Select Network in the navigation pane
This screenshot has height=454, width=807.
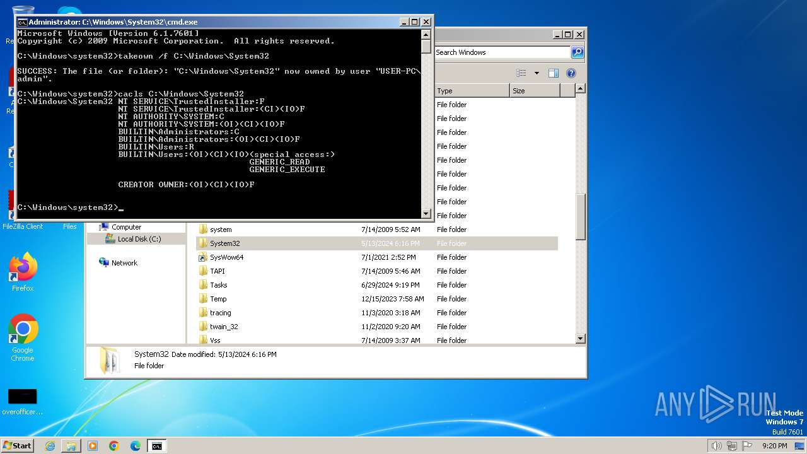pyautogui.click(x=124, y=263)
